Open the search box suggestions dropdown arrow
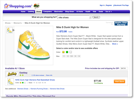Image resolution: width=134 pixels, height=99 pixels. point(90,17)
